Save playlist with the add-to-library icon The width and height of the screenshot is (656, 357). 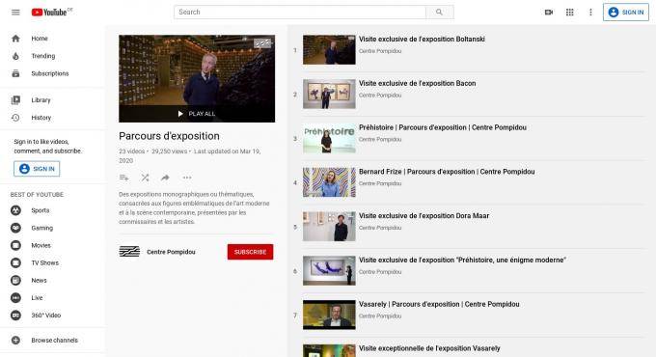123,178
